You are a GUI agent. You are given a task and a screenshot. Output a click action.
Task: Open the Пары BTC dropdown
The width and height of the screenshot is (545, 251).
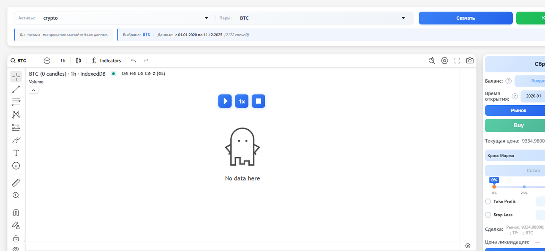[x=314, y=18]
